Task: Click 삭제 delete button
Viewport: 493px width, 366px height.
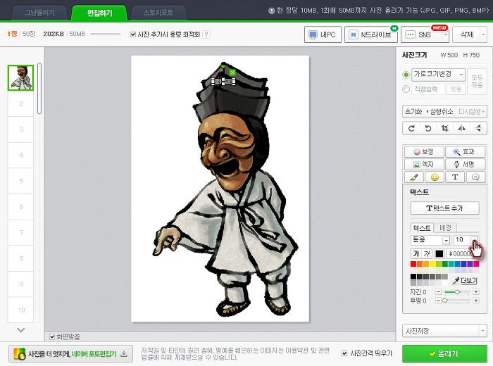Action: point(466,34)
